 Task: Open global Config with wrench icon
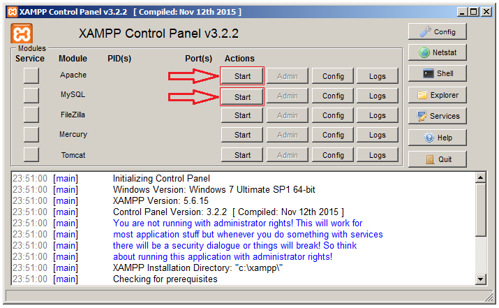pos(438,31)
